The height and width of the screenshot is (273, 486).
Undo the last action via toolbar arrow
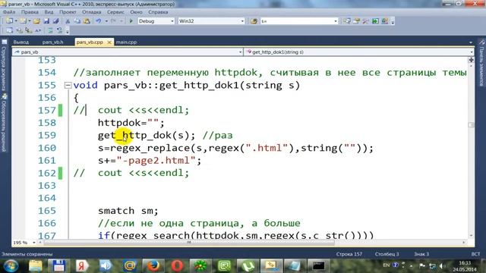coord(99,21)
